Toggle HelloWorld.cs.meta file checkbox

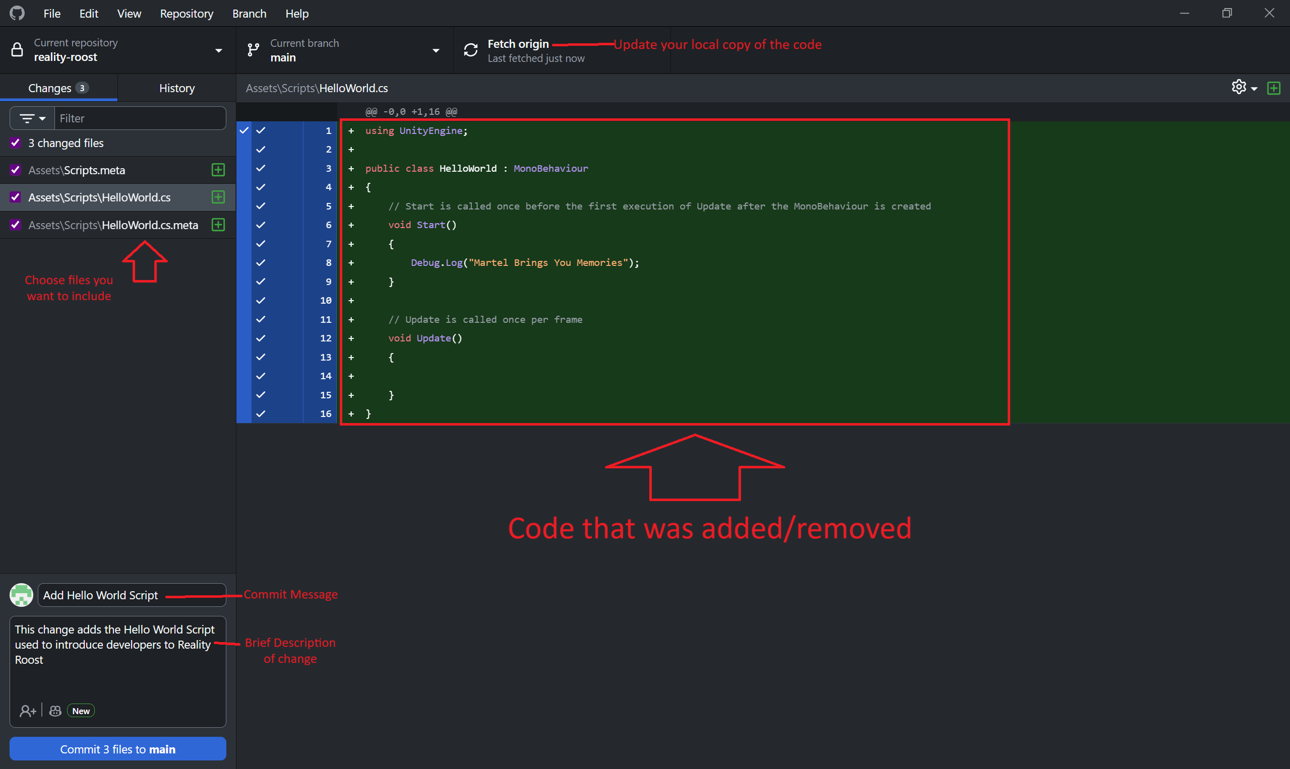coord(16,225)
